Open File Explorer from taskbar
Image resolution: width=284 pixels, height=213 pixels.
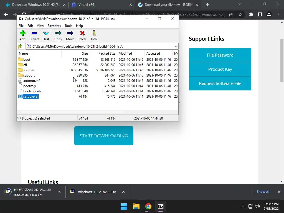click(136, 206)
